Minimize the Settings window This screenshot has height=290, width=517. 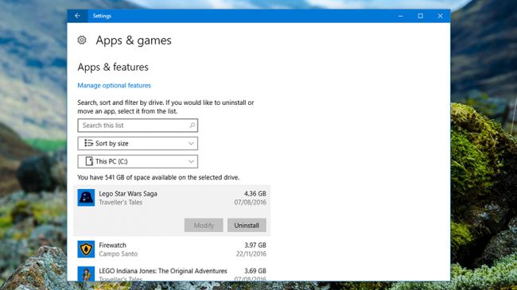(x=401, y=16)
